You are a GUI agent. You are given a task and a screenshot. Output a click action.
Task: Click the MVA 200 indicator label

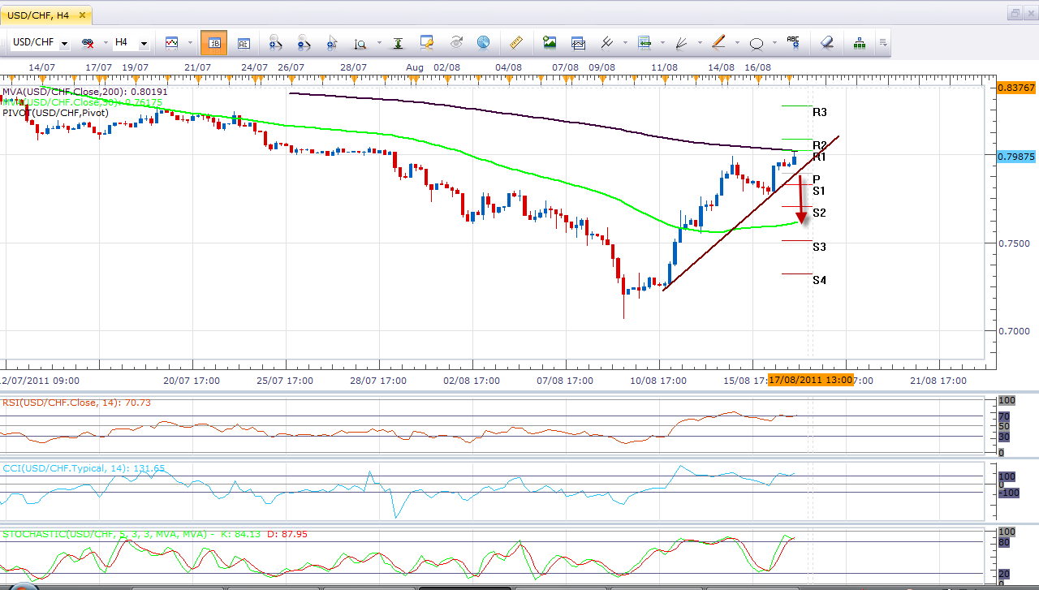coord(85,92)
